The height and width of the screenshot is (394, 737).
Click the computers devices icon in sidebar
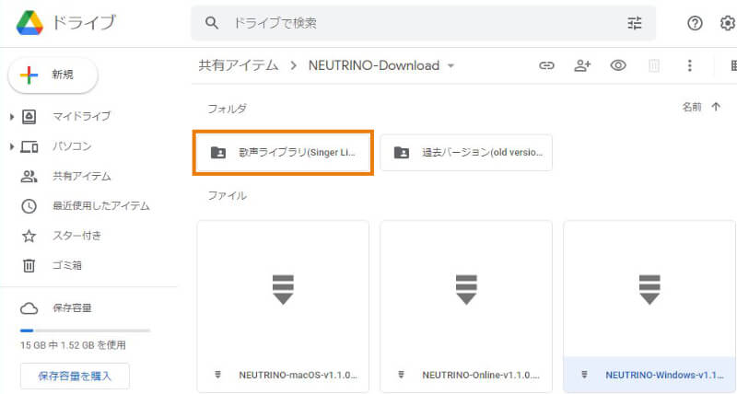tap(29, 146)
